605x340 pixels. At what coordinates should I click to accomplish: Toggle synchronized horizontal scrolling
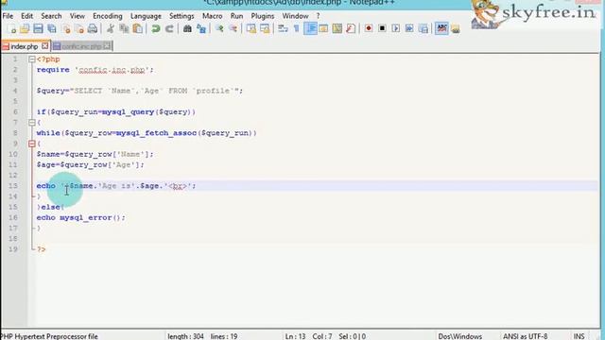265,29
